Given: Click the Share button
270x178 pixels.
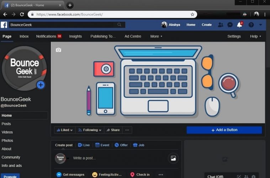Looking at the screenshot, I should pyautogui.click(x=113, y=130).
